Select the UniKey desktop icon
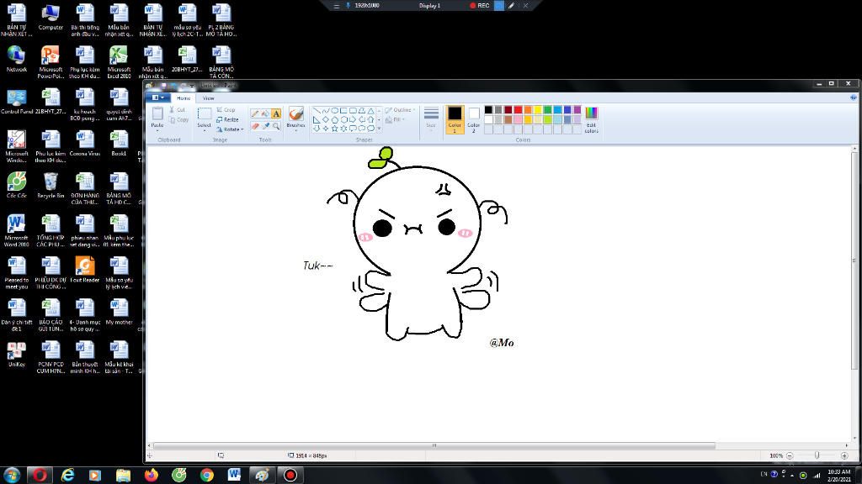Image resolution: width=862 pixels, height=484 pixels. click(17, 355)
